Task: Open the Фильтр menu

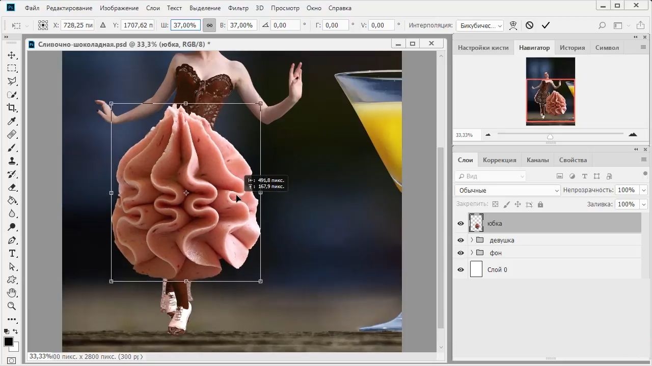Action: (x=238, y=8)
